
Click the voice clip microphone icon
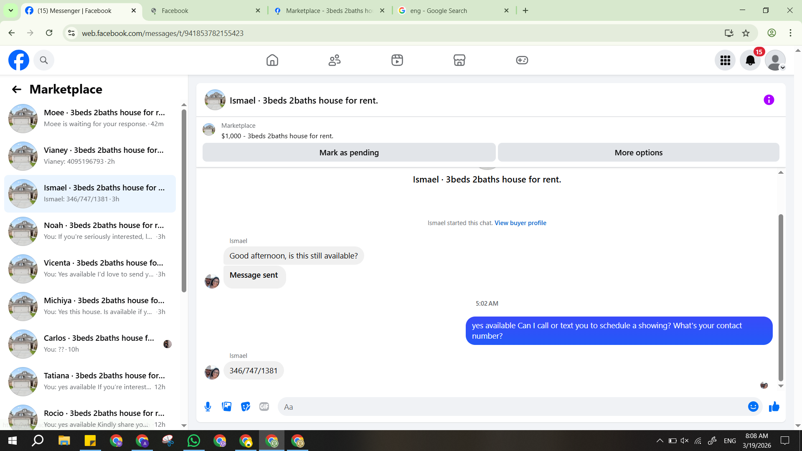(208, 407)
